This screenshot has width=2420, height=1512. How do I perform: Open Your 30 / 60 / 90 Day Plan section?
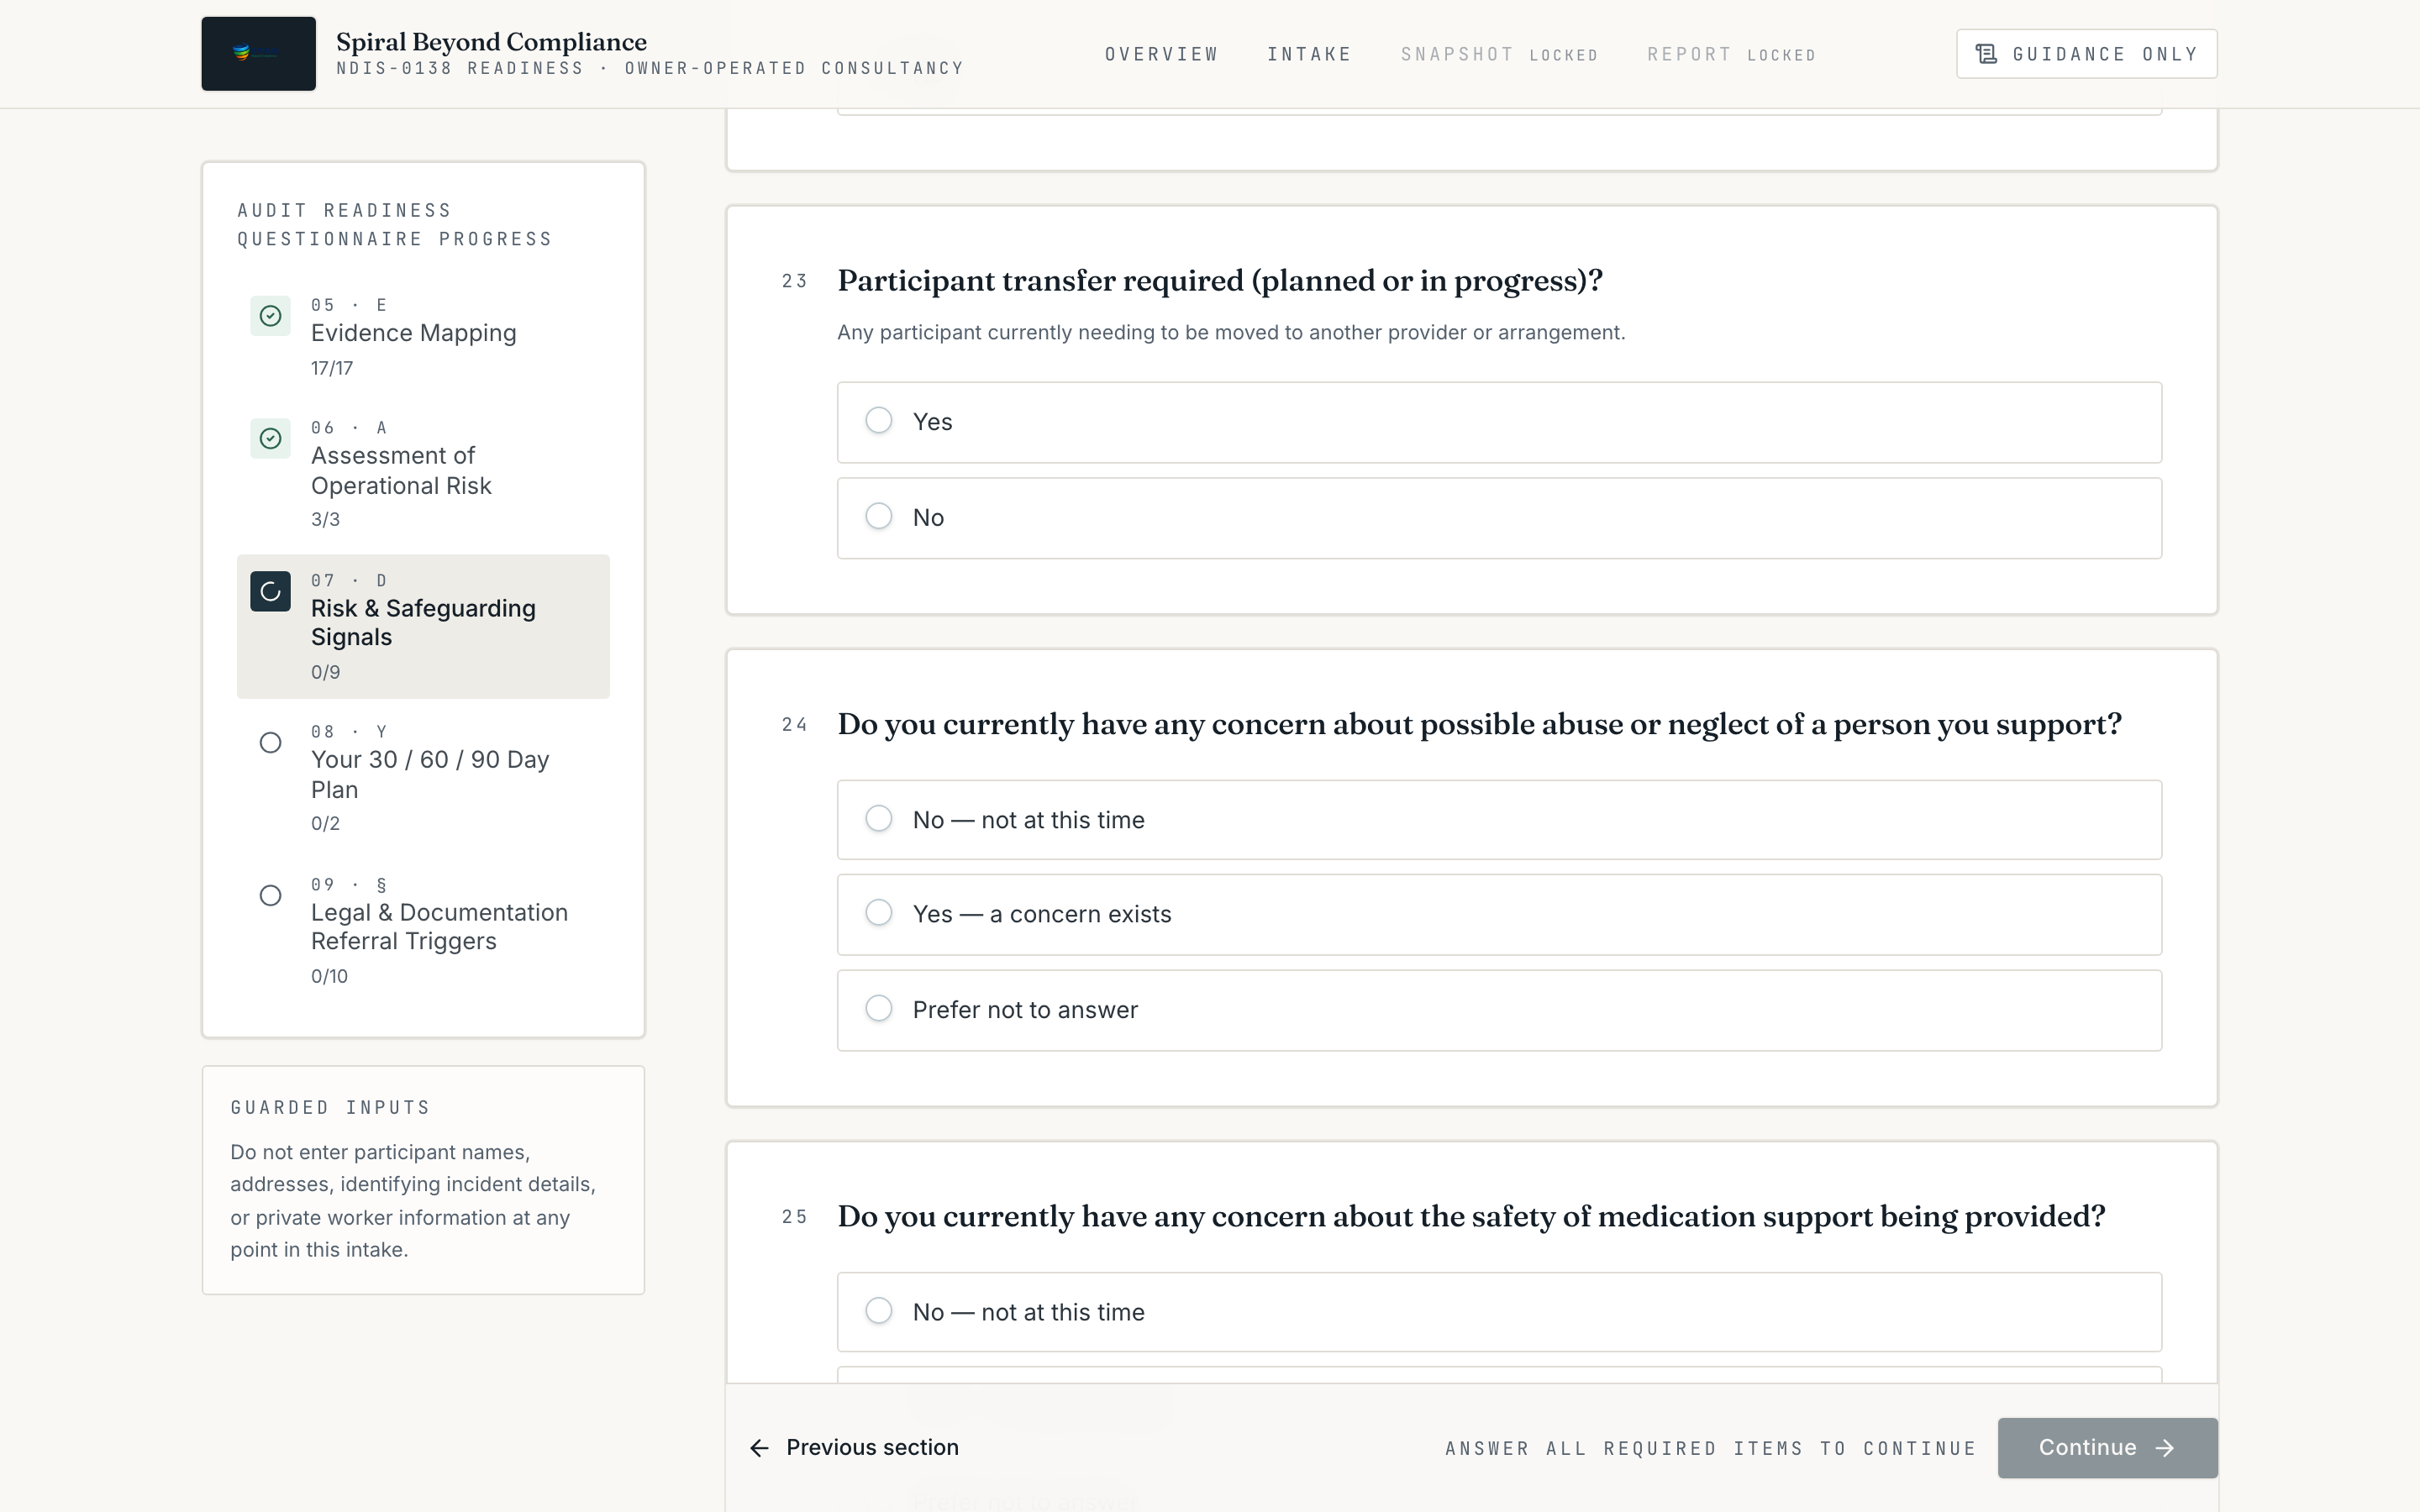(x=423, y=778)
